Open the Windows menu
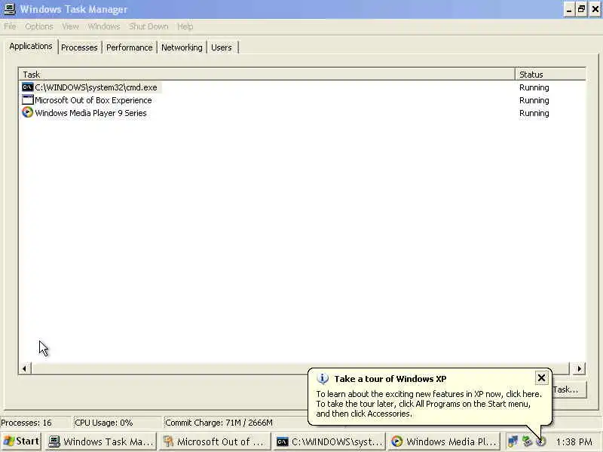Screen dimensions: 603x452 click(104, 26)
